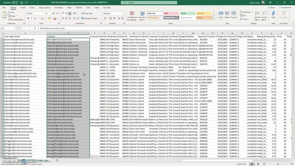Toggle the AutoSave switch
The height and width of the screenshot is (166, 295).
click(x=15, y=3)
